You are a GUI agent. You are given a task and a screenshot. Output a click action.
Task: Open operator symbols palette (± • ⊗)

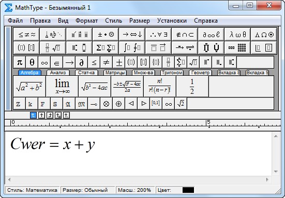point(106,34)
